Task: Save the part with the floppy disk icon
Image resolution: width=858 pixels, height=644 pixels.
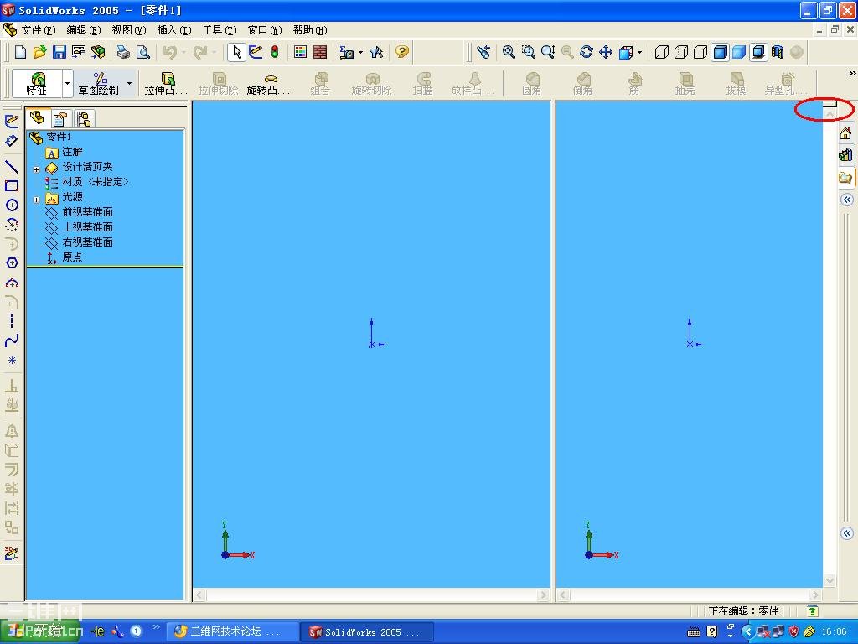Action: click(x=59, y=52)
